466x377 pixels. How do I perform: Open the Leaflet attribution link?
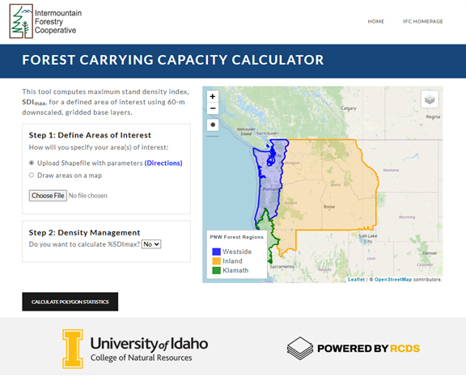point(356,280)
